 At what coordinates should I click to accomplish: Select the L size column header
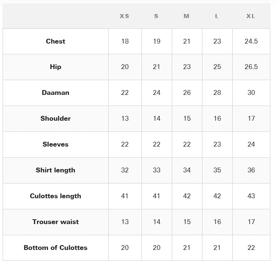(x=217, y=16)
